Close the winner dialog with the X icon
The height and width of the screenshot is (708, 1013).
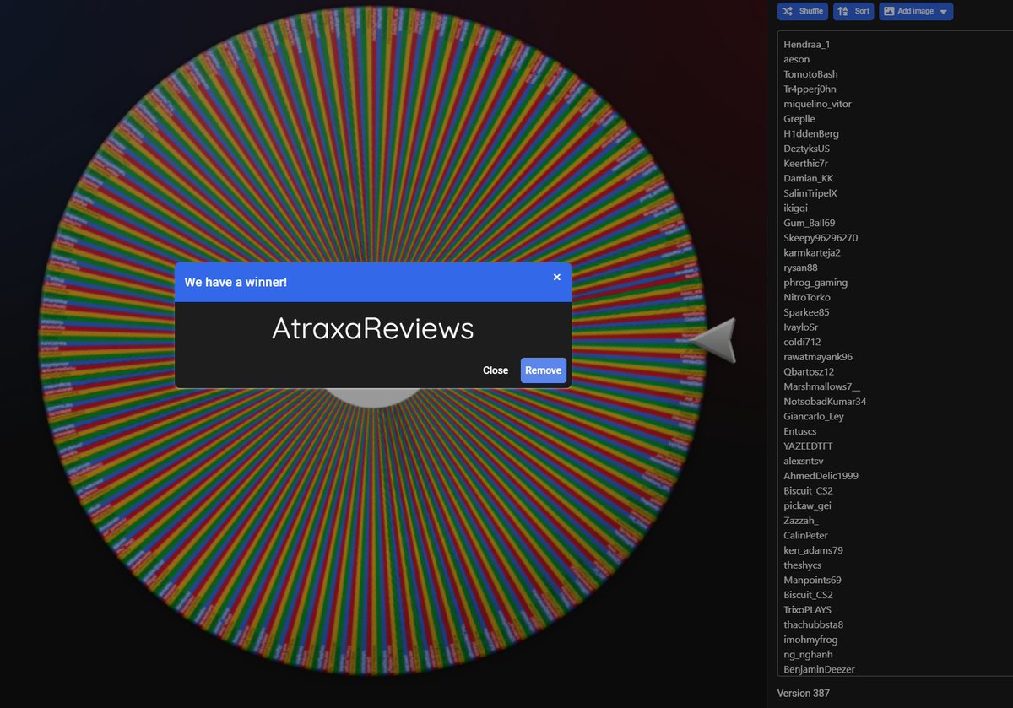click(x=556, y=277)
